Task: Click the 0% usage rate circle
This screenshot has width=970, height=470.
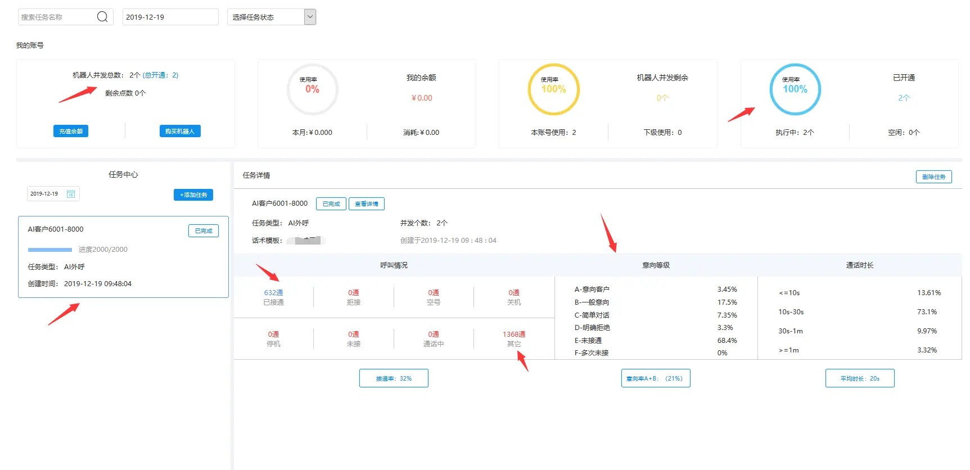Action: pyautogui.click(x=313, y=89)
